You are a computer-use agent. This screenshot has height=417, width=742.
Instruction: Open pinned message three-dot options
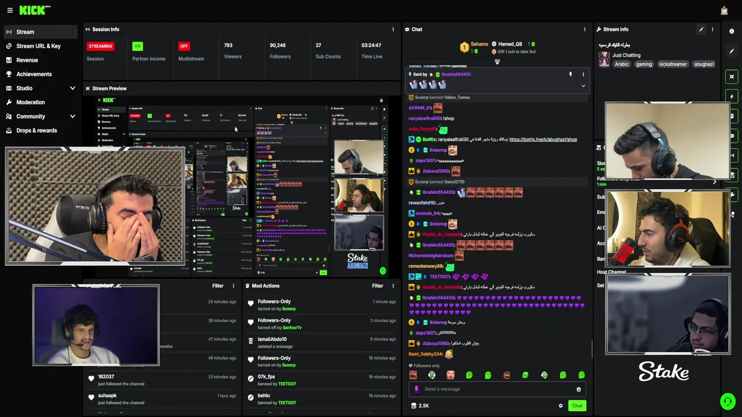click(x=583, y=75)
